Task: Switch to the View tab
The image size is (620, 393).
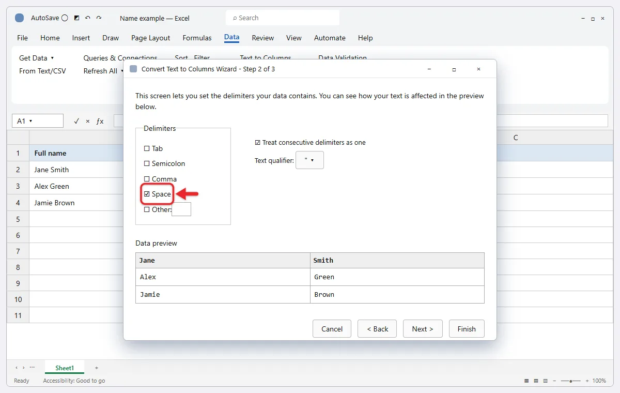Action: click(294, 38)
